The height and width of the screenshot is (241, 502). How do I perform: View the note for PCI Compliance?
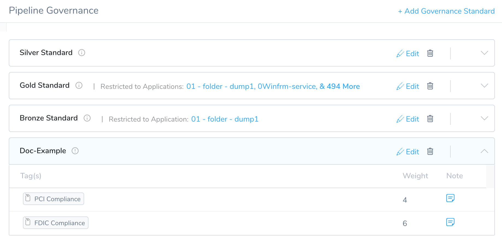[450, 198]
